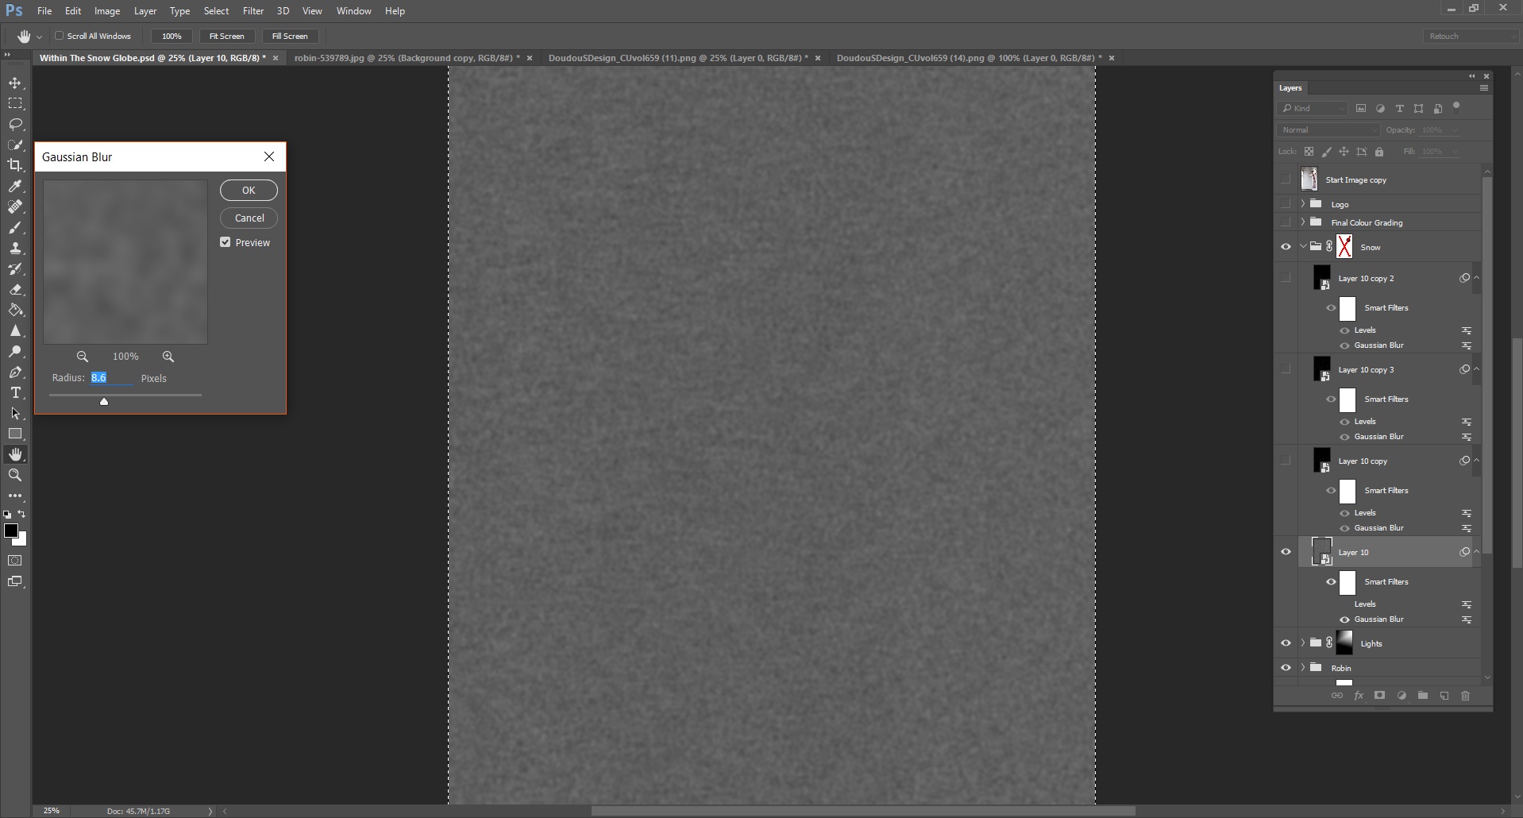This screenshot has height=818, width=1523.
Task: Select the Horizontal Type tool
Action: click(x=16, y=392)
